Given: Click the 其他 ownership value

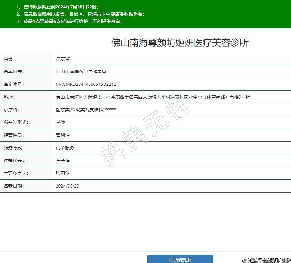Looking at the screenshot, I should [60, 122].
